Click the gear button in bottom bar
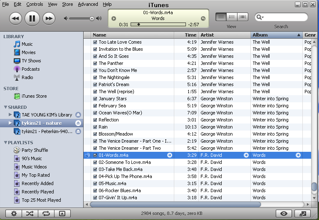The image size is (319, 220). [x=14, y=213]
